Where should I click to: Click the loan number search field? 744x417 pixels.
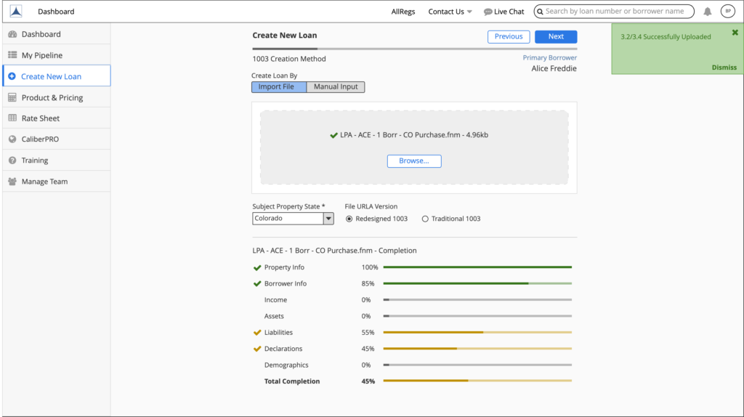[x=615, y=12]
